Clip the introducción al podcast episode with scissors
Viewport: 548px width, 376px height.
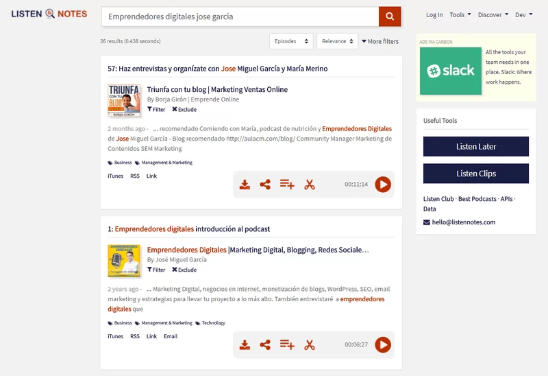click(310, 345)
